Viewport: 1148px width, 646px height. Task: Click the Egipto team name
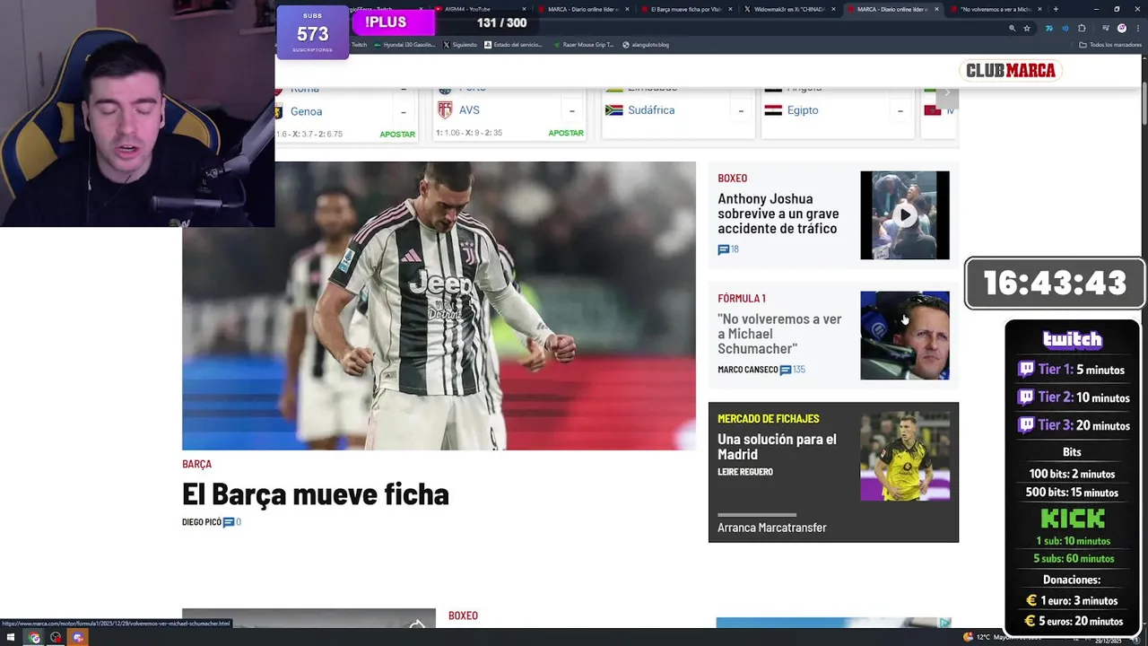[803, 110]
